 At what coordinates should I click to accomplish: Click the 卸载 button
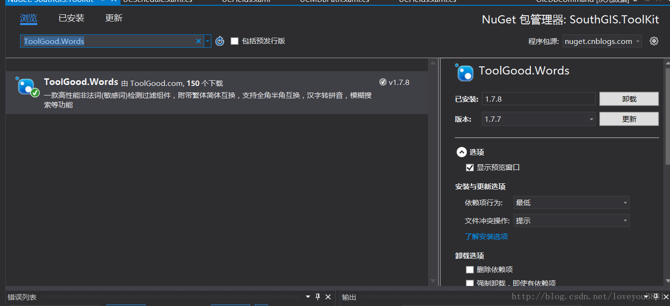click(629, 99)
